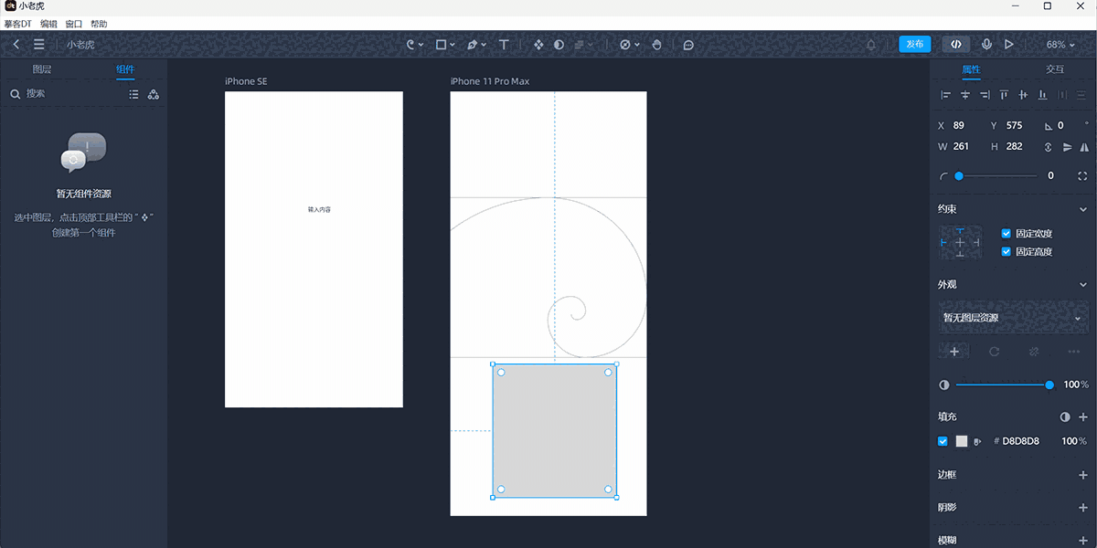Image resolution: width=1097 pixels, height=548 pixels.
Task: Click the play preview icon
Action: pos(1009,44)
